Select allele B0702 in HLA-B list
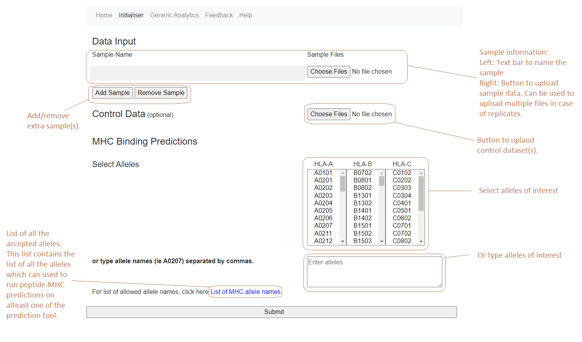 362,173
